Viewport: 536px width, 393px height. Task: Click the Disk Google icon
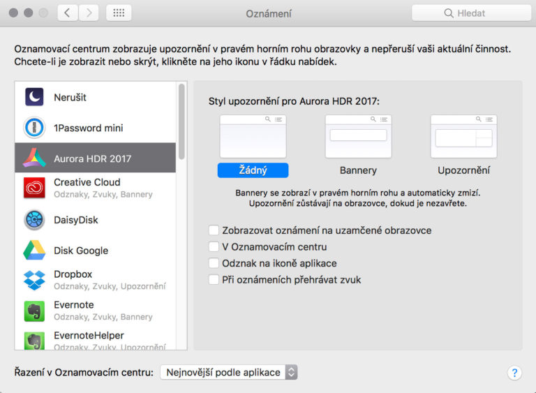pos(34,250)
